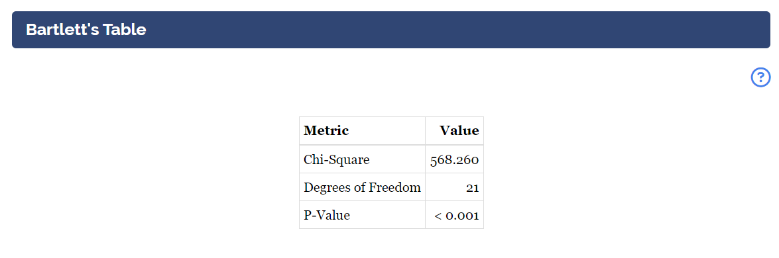Click the less-than symbol in P-Value row
This screenshot has width=779, height=258.
(x=438, y=216)
